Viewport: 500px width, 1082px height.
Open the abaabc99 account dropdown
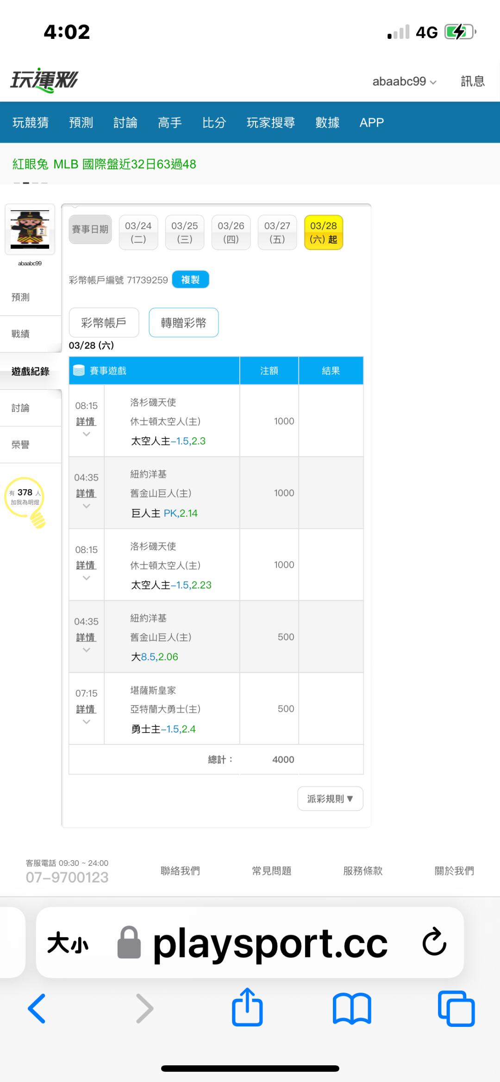click(x=404, y=81)
